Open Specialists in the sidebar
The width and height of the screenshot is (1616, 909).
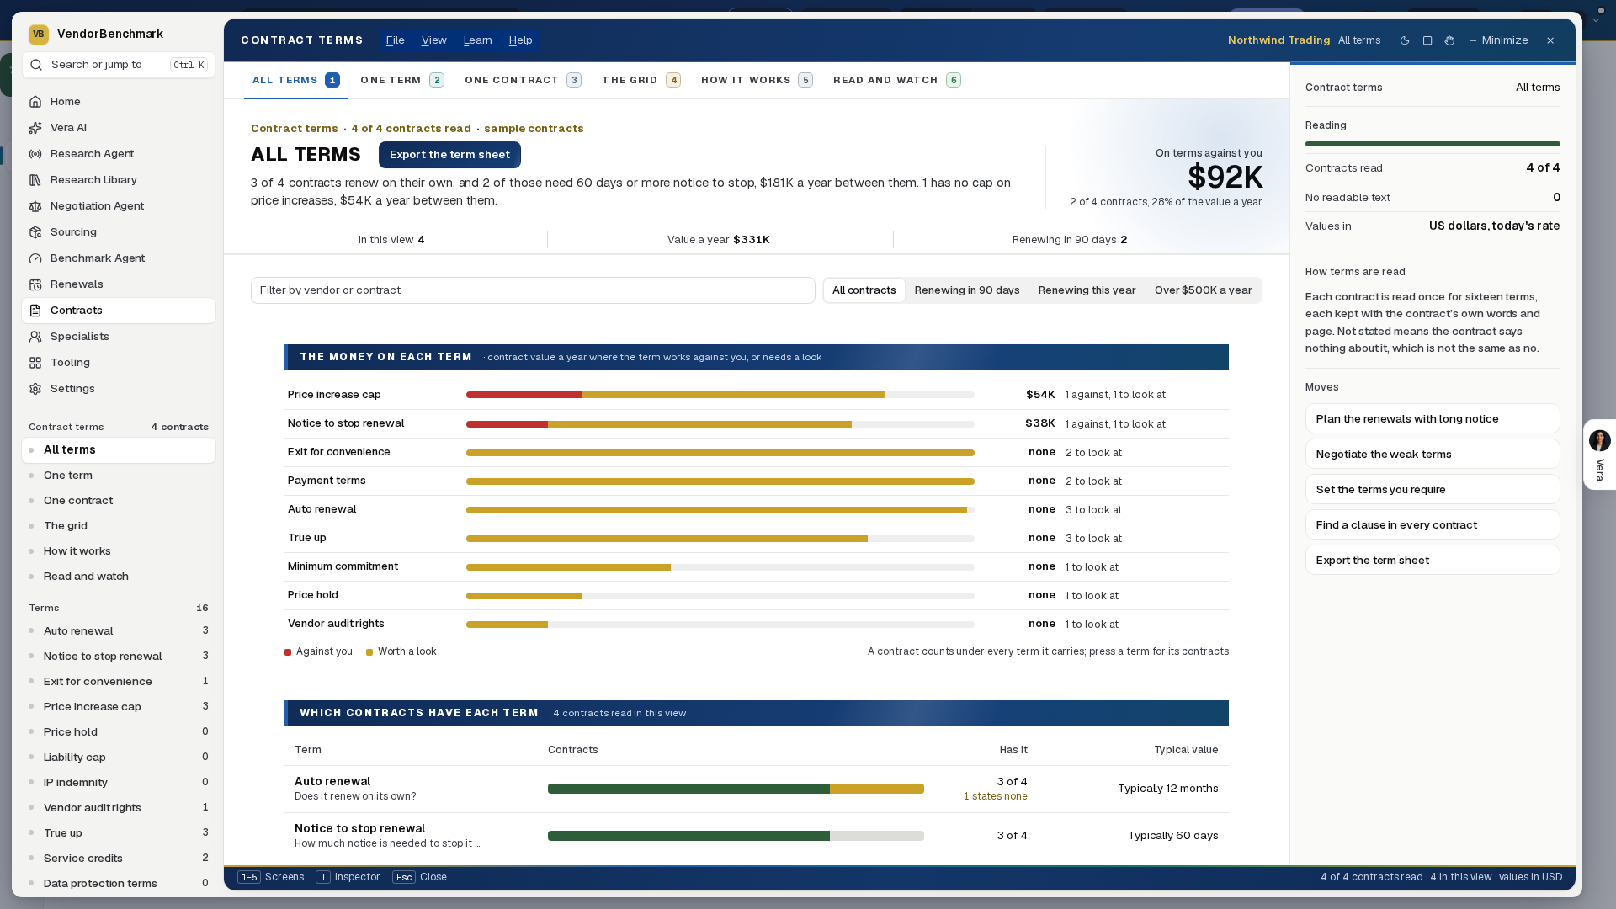[x=119, y=337]
